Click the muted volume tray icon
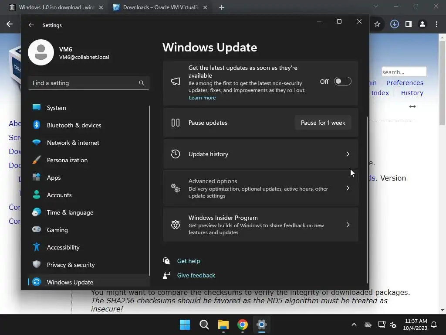The width and height of the screenshot is (446, 335). 393,325
